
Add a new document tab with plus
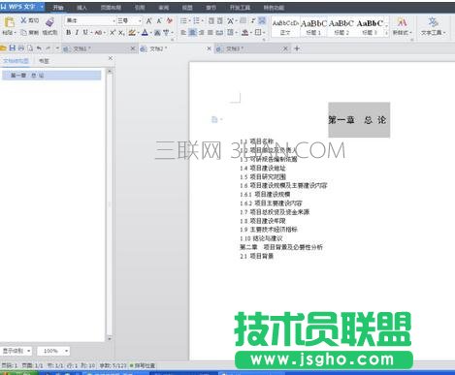297,48
